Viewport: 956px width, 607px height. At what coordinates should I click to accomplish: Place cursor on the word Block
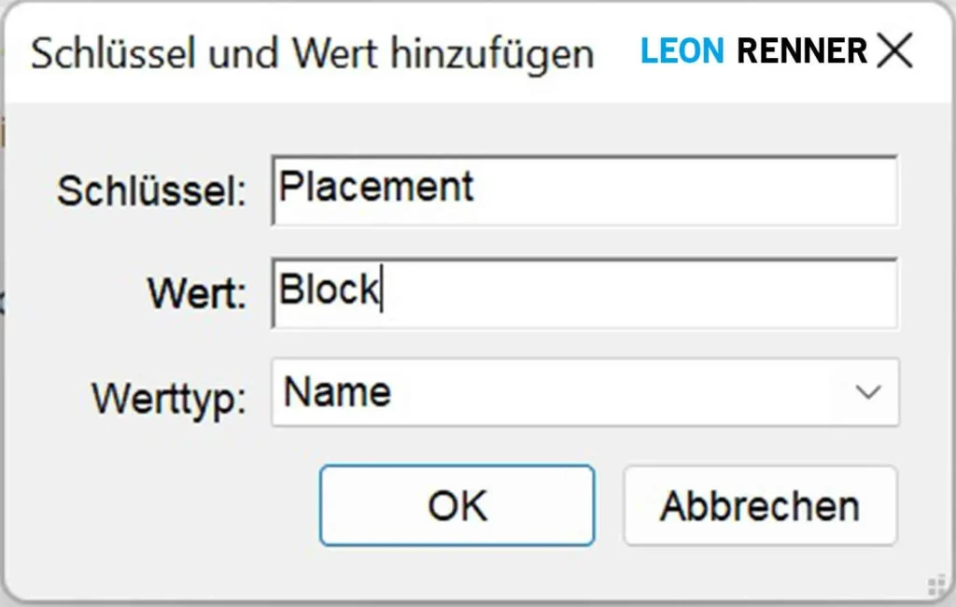(x=329, y=290)
